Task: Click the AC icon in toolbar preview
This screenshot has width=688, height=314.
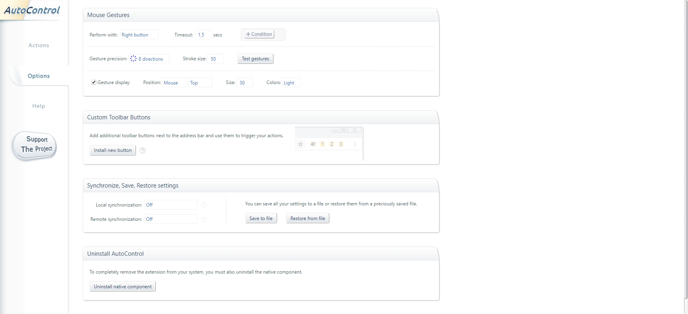Action: coord(313,144)
